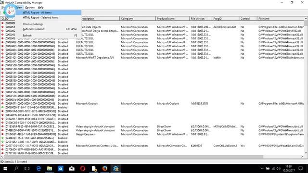308x173 pixels.
Task: Click green icon of 00000000-B1BA-11CE row
Action: click(x=2, y=107)
